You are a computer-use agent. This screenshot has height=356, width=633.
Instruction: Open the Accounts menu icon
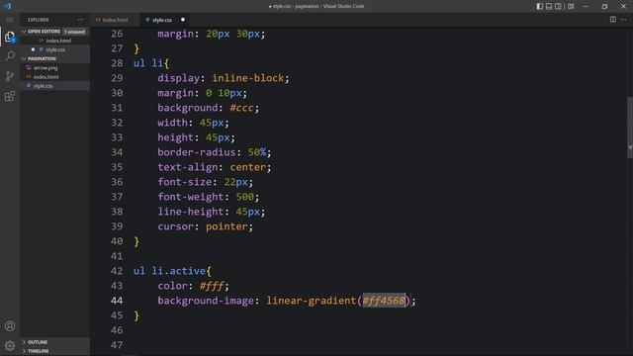pos(10,325)
